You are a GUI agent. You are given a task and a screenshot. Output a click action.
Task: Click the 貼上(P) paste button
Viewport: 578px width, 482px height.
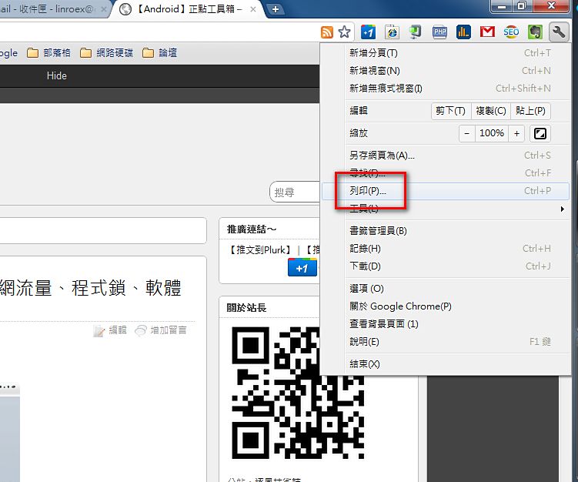[530, 111]
